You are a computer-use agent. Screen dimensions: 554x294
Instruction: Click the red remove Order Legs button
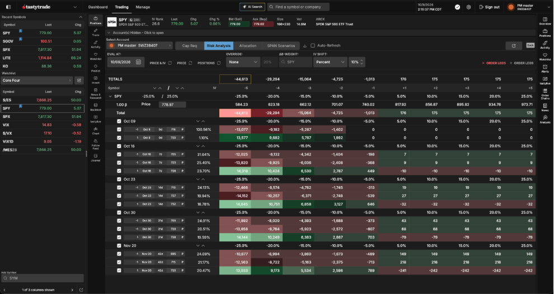[494, 63]
